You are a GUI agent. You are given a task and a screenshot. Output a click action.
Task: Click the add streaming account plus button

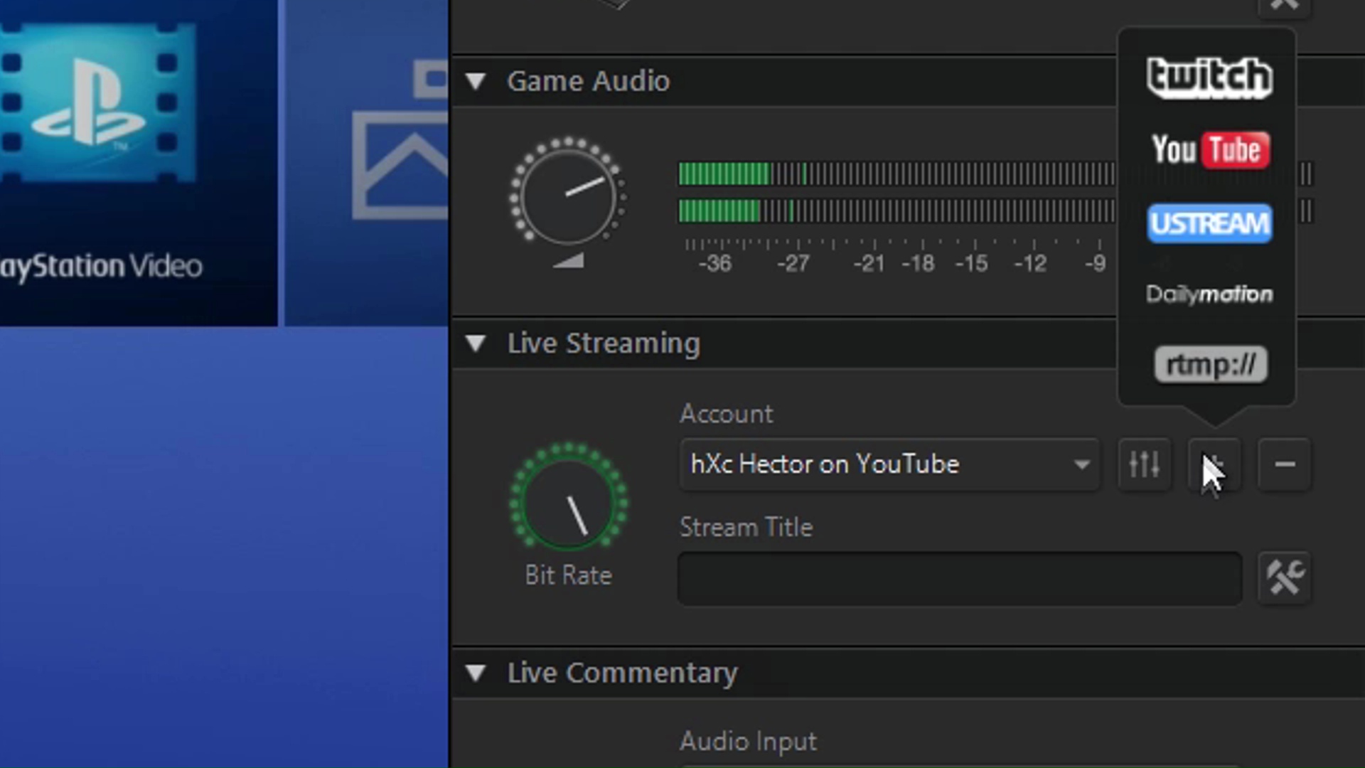click(1214, 464)
